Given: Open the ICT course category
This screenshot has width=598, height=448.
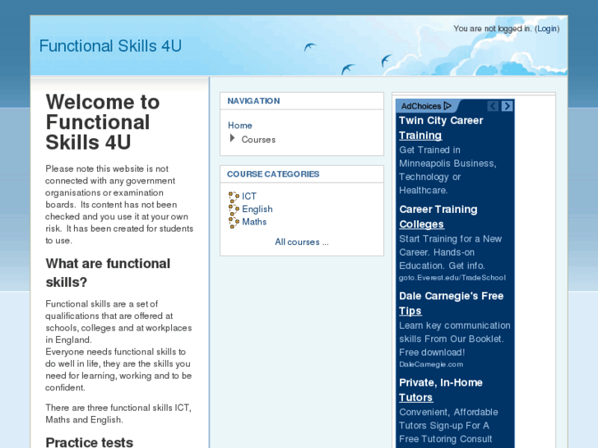Looking at the screenshot, I should pyautogui.click(x=249, y=196).
